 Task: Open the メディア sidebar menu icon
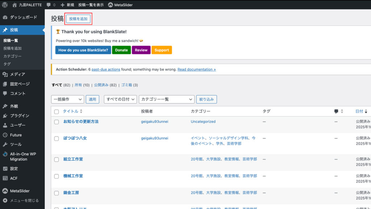(x=5, y=74)
